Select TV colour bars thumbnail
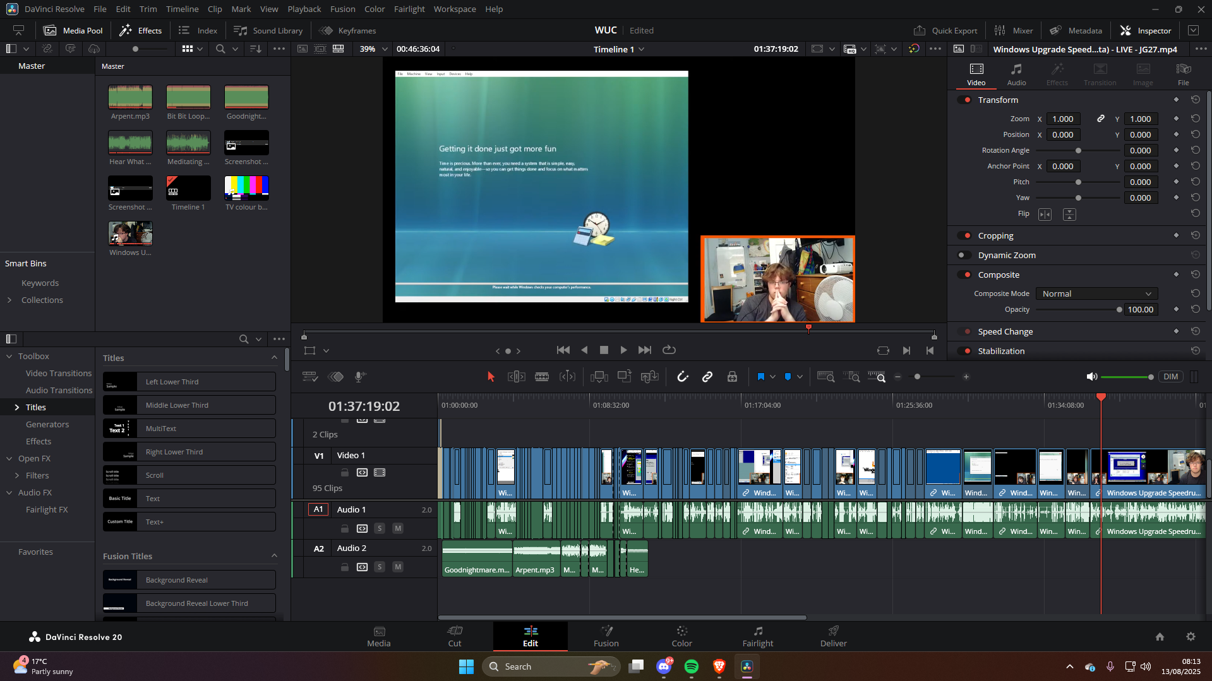Image resolution: width=1212 pixels, height=681 pixels. point(246,188)
